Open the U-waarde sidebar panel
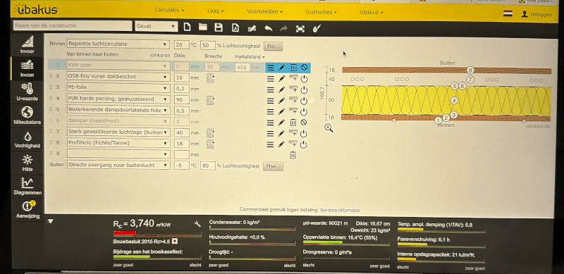This screenshot has height=274, width=564. (x=27, y=92)
